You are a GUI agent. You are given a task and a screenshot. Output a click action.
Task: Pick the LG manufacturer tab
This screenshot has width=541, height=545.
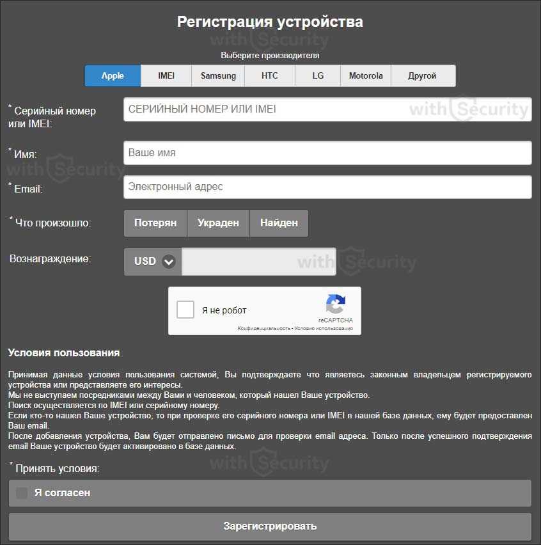click(318, 75)
